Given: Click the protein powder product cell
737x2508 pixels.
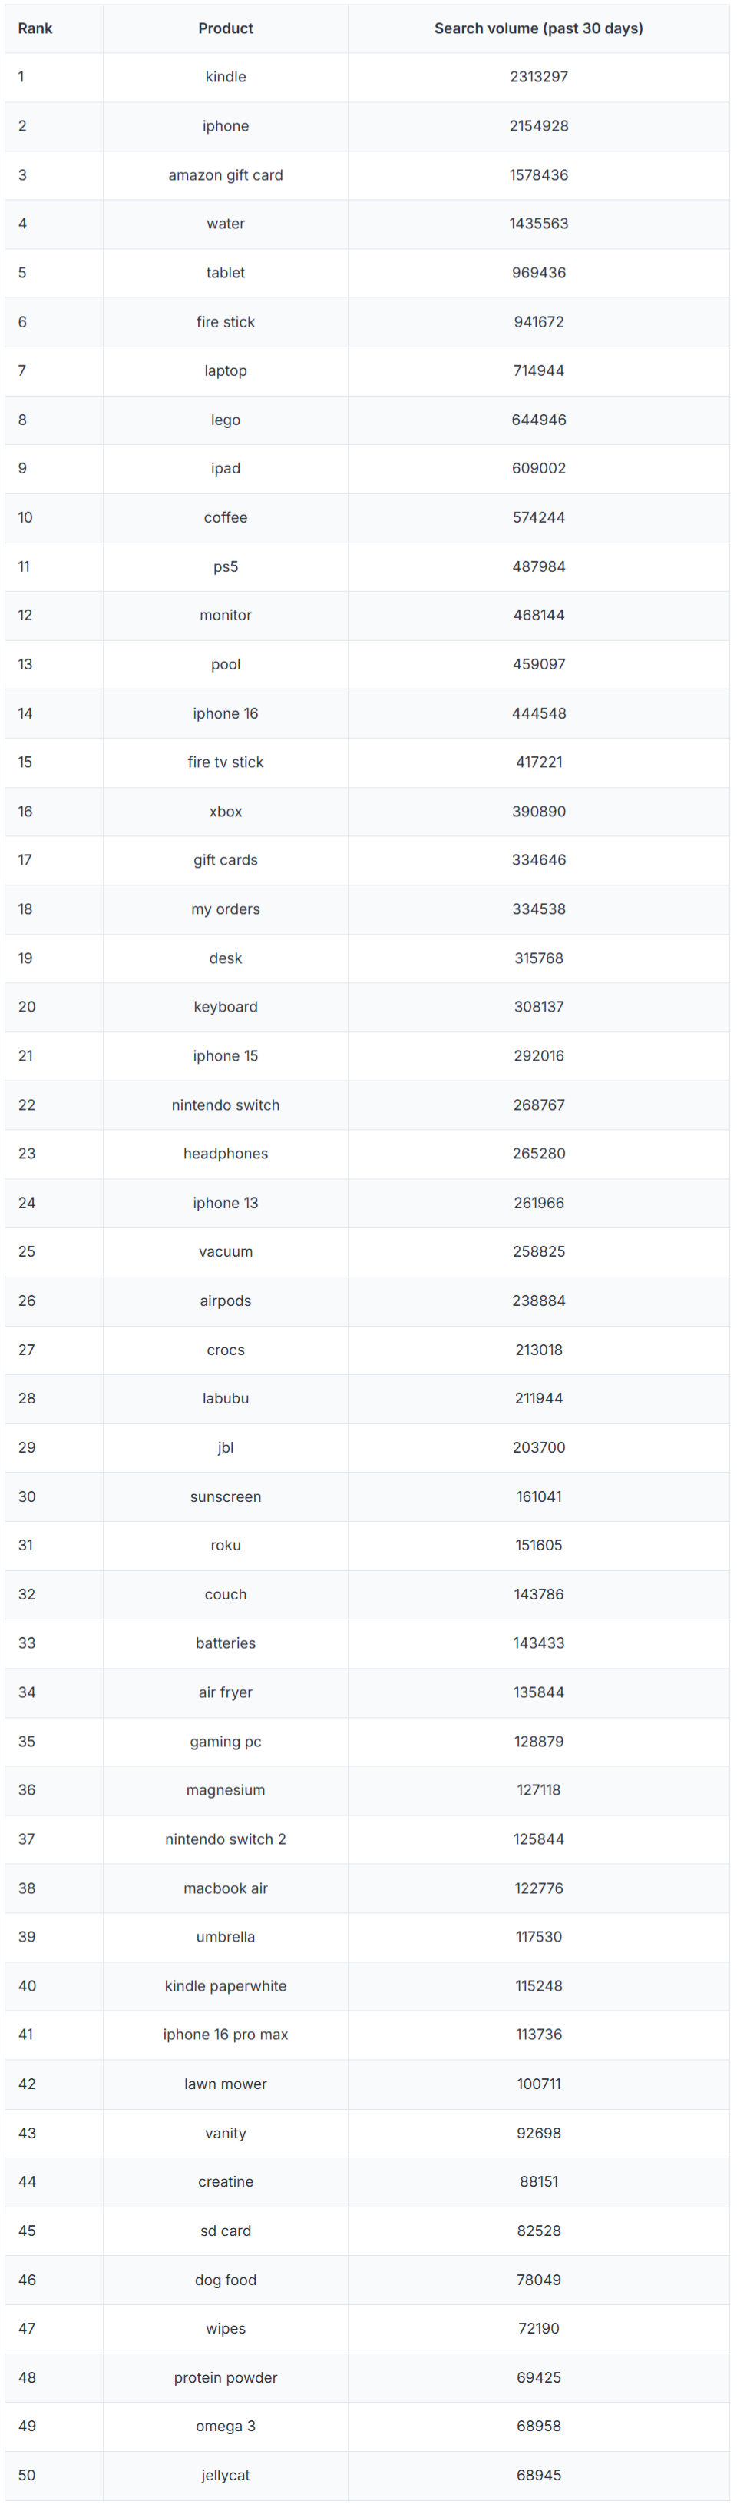Looking at the screenshot, I should (226, 2377).
